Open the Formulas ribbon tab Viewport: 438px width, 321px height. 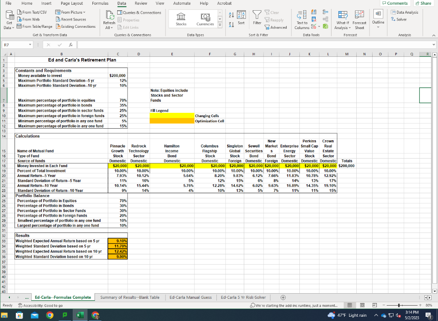(100, 3)
